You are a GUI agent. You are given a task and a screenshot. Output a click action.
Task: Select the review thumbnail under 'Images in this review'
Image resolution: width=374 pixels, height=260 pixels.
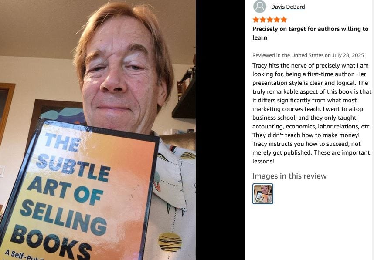(x=262, y=193)
